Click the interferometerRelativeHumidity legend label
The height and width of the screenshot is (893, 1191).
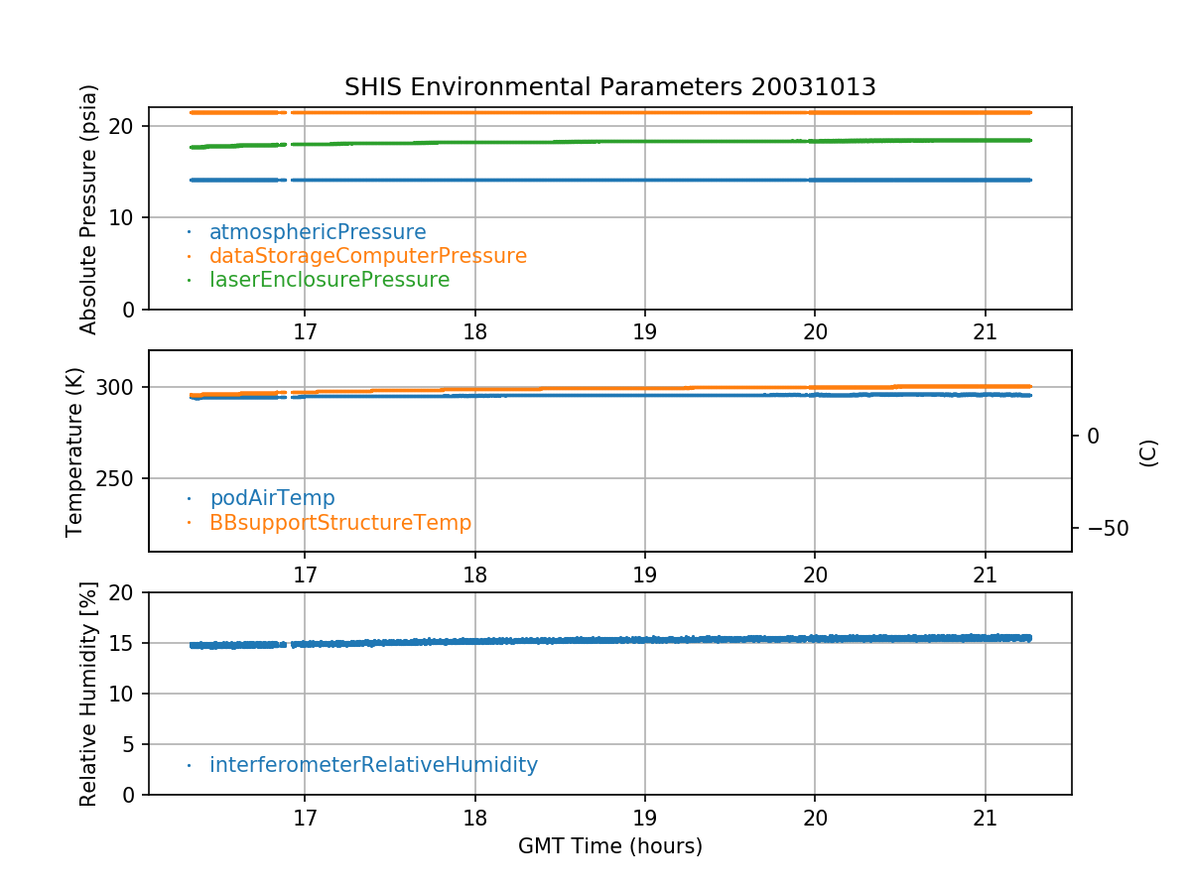[x=373, y=765]
